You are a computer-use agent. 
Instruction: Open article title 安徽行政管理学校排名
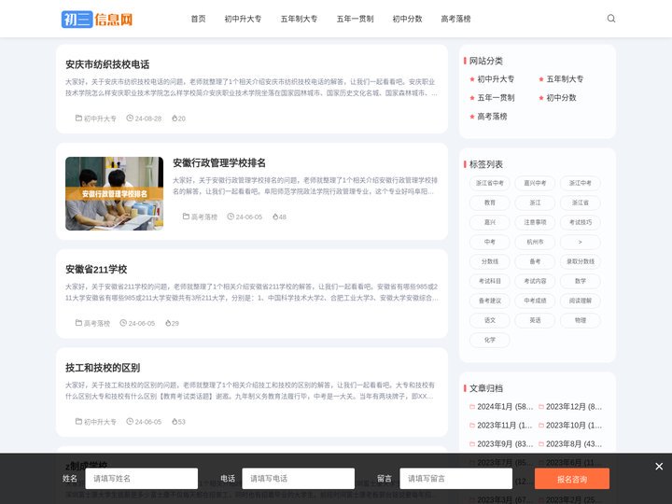pyautogui.click(x=219, y=162)
